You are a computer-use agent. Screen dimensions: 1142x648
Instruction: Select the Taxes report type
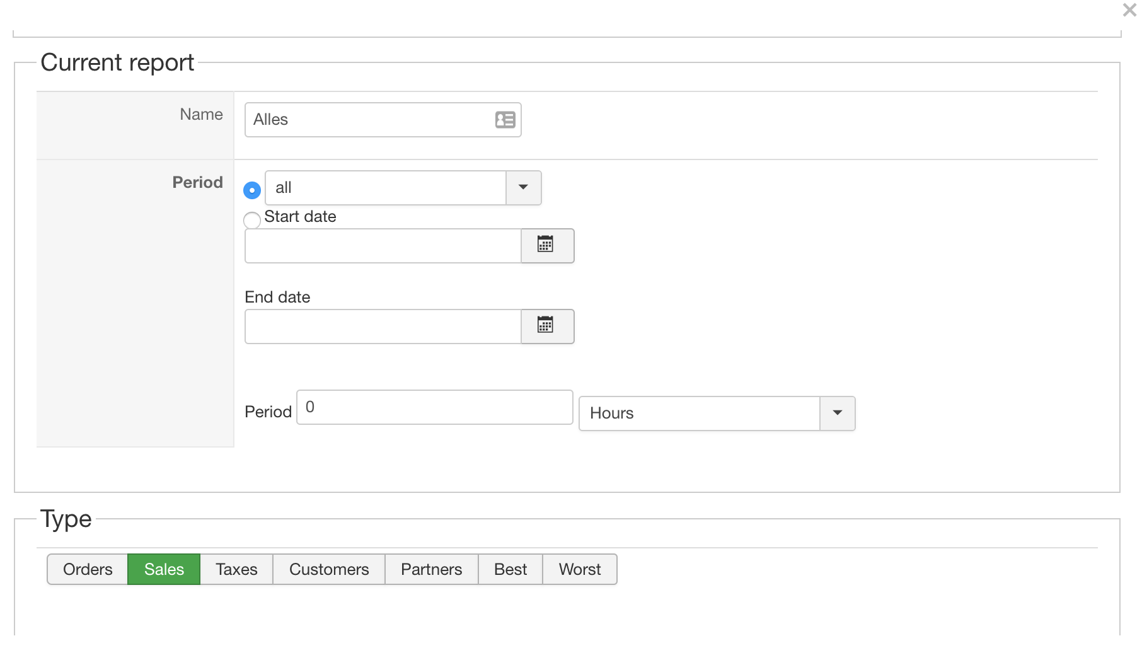coord(236,569)
